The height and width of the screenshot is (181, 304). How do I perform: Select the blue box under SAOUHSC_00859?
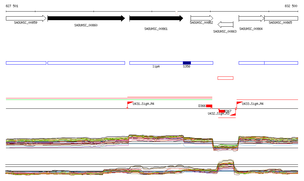coord(26,63)
